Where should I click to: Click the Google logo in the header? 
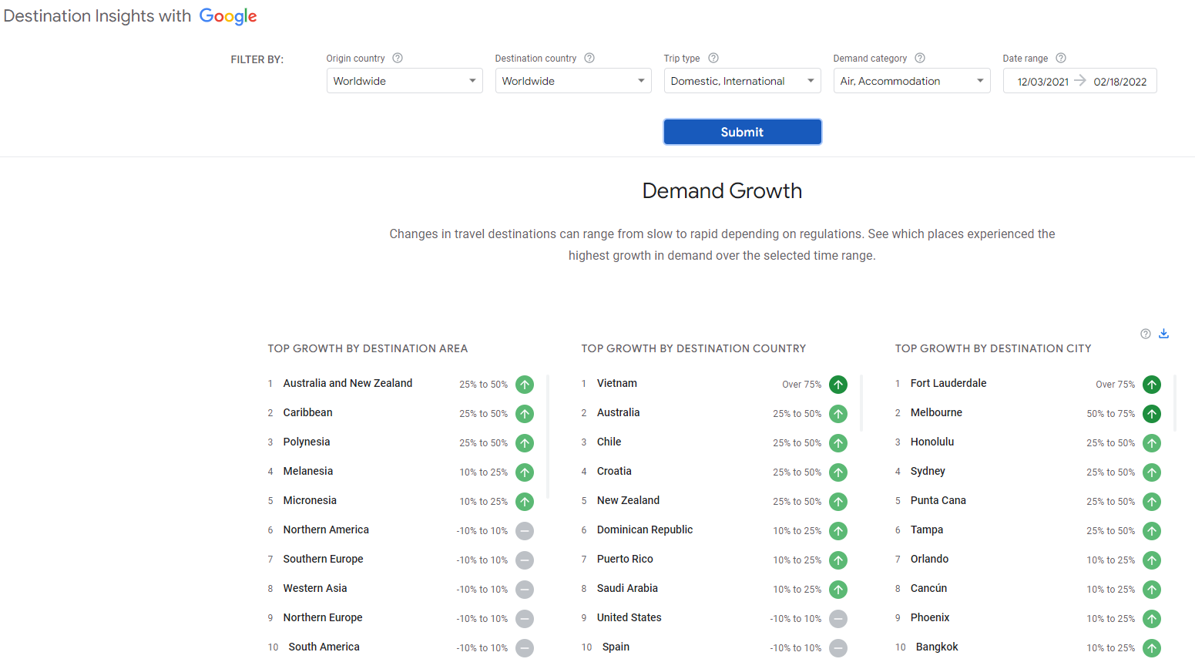coord(228,16)
